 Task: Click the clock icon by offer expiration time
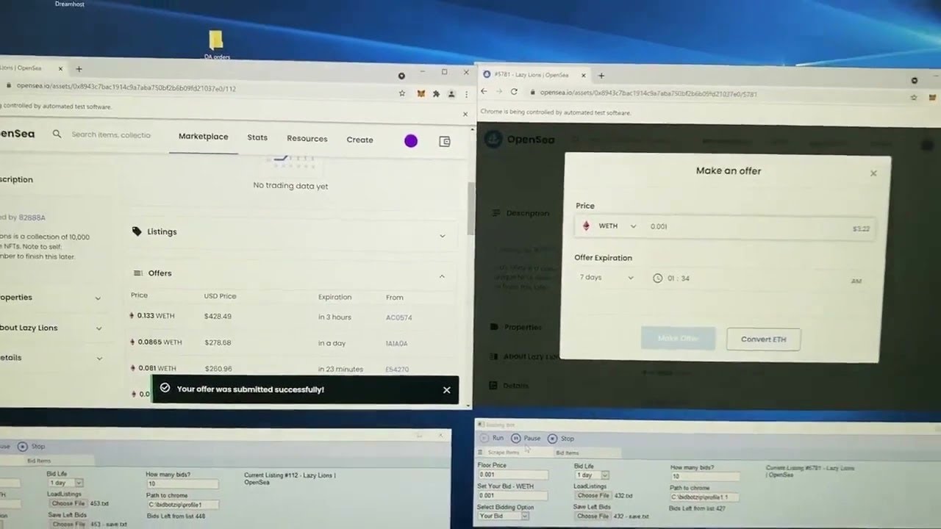(x=657, y=278)
